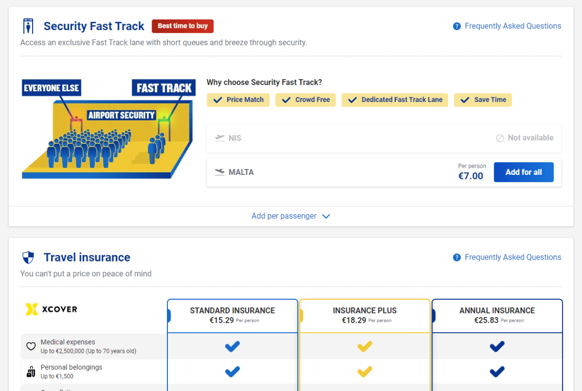This screenshot has height=391, width=582.
Task: Select the Annual Insurance plan header
Action: (x=497, y=316)
